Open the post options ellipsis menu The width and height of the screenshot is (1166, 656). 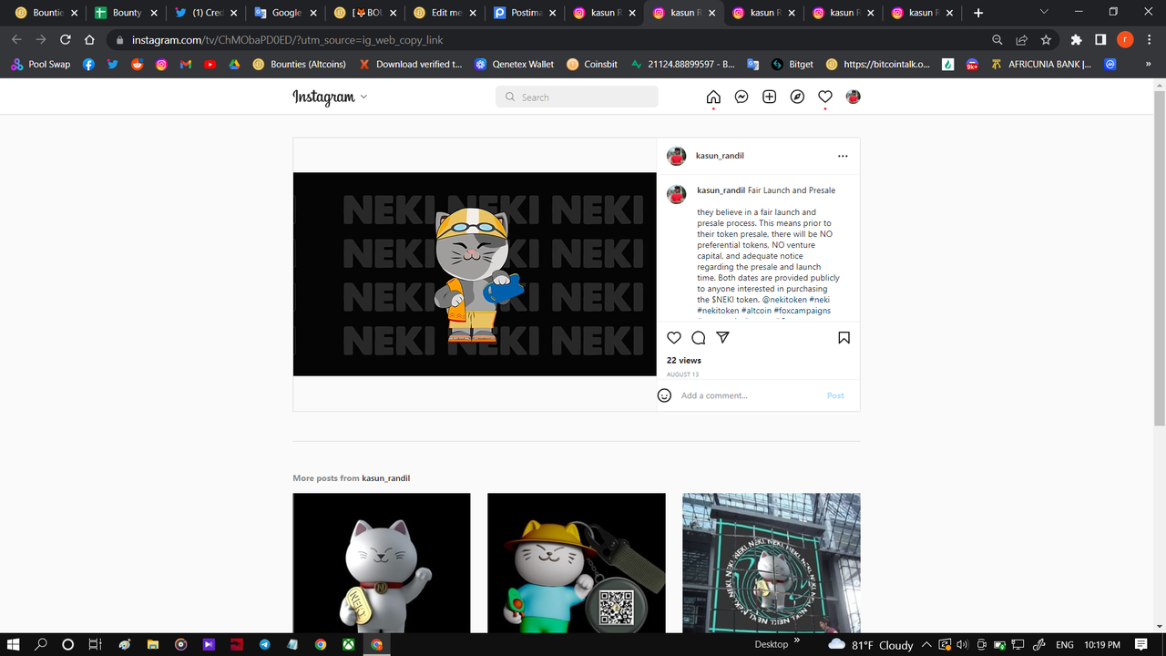coord(843,155)
